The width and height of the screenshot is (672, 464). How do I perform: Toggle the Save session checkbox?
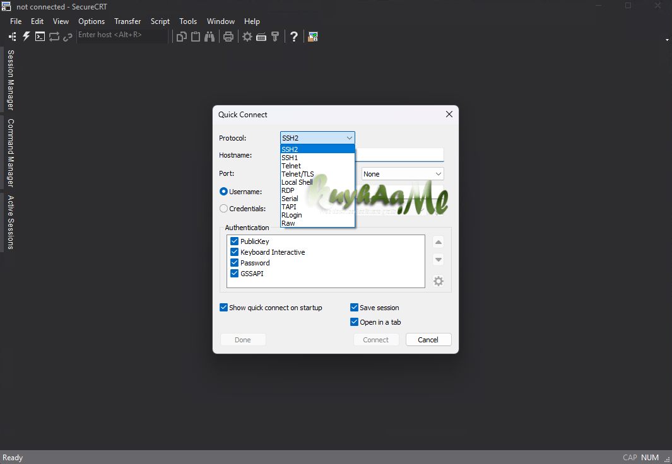[x=354, y=307]
